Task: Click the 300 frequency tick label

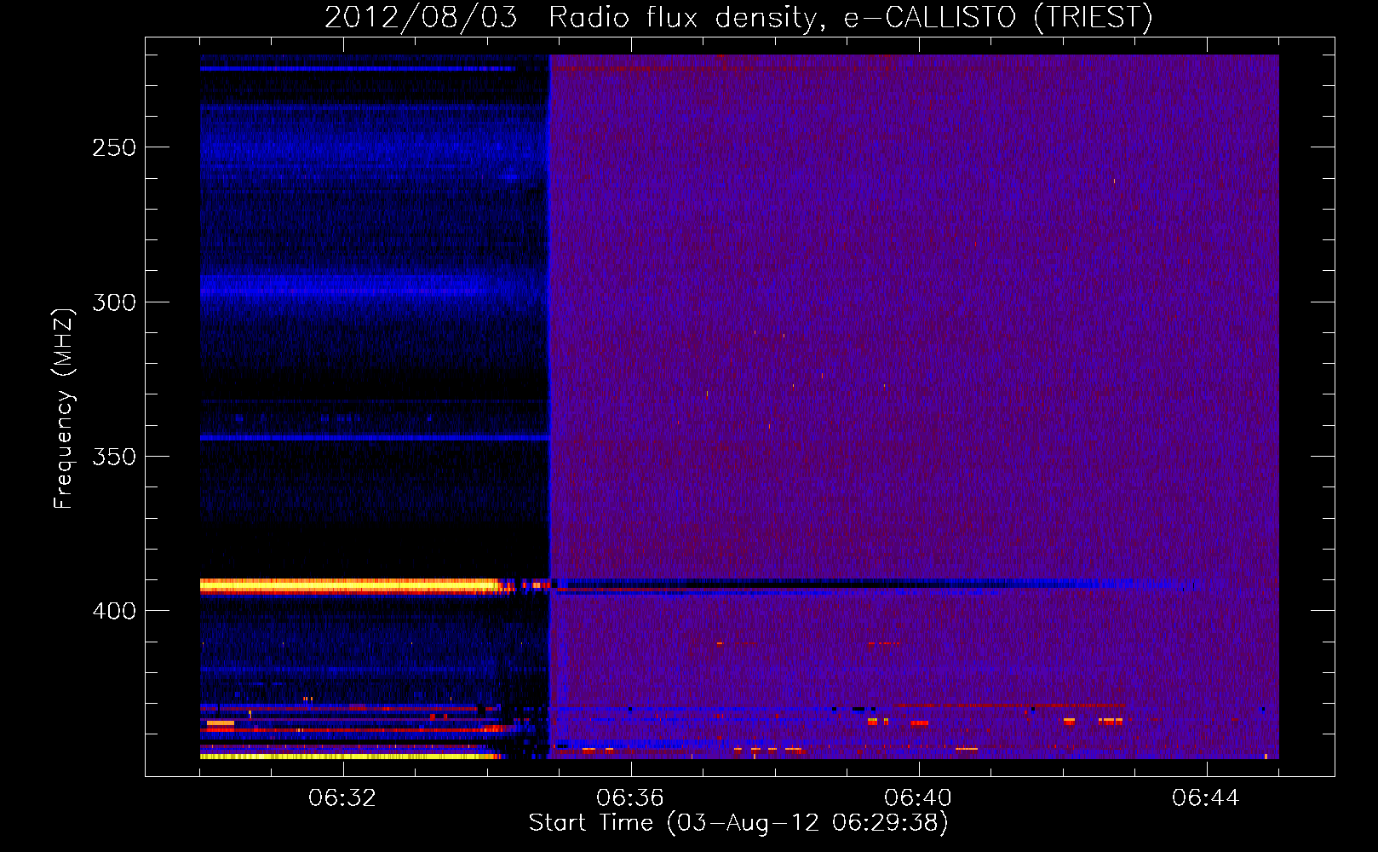Action: (x=114, y=302)
